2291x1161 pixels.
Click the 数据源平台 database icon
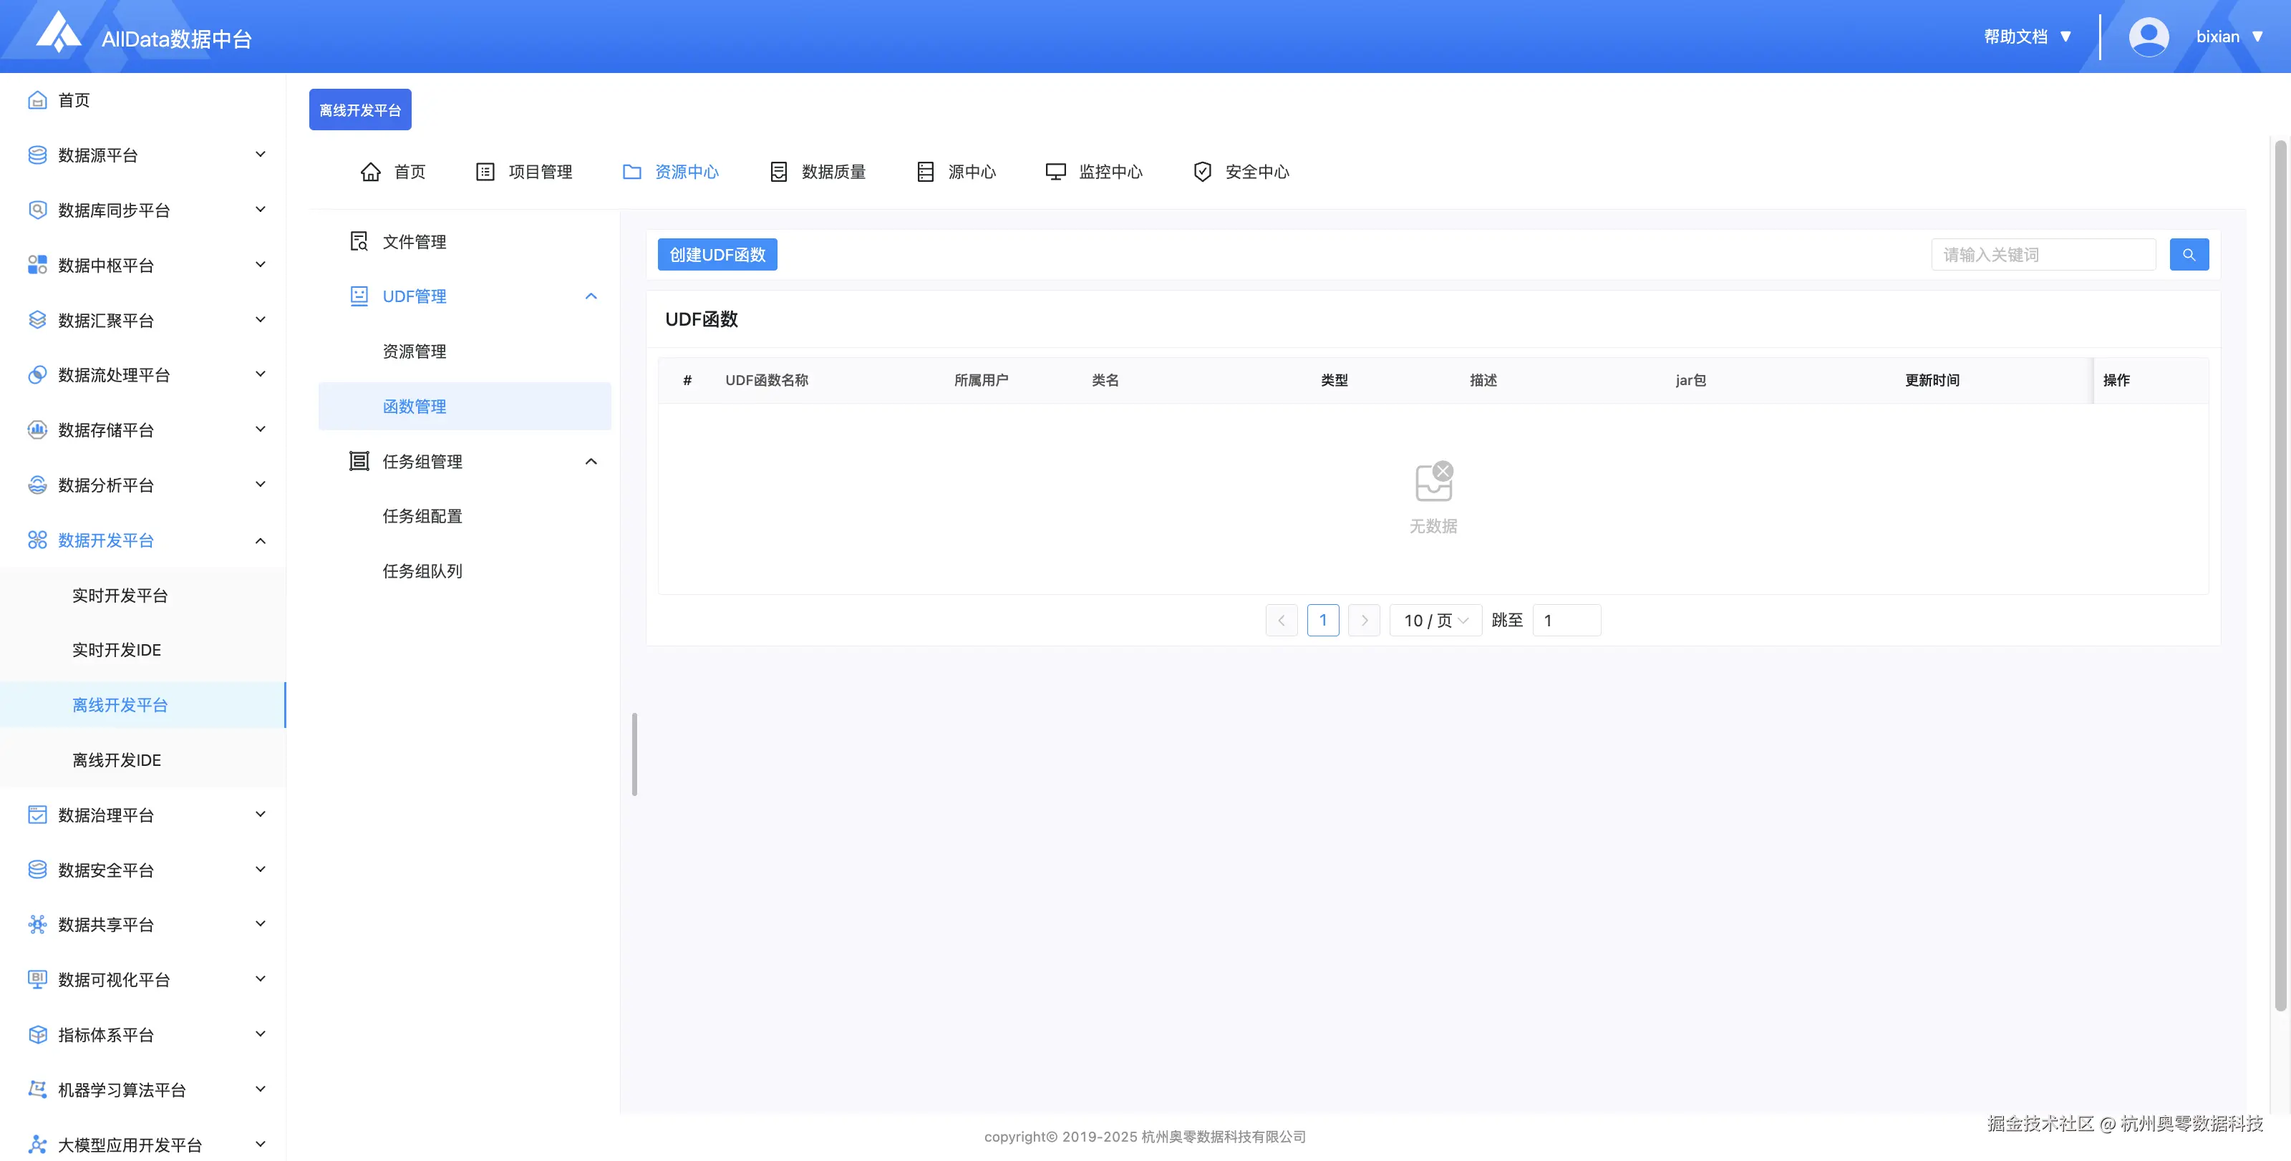point(37,155)
